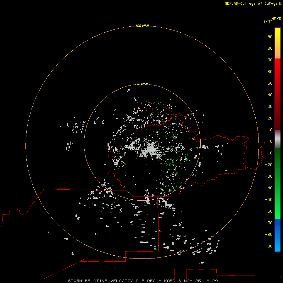Viewport: 283px width, 283px height.
Task: Click the NEXR label above color scale
Action: pyautogui.click(x=276, y=19)
